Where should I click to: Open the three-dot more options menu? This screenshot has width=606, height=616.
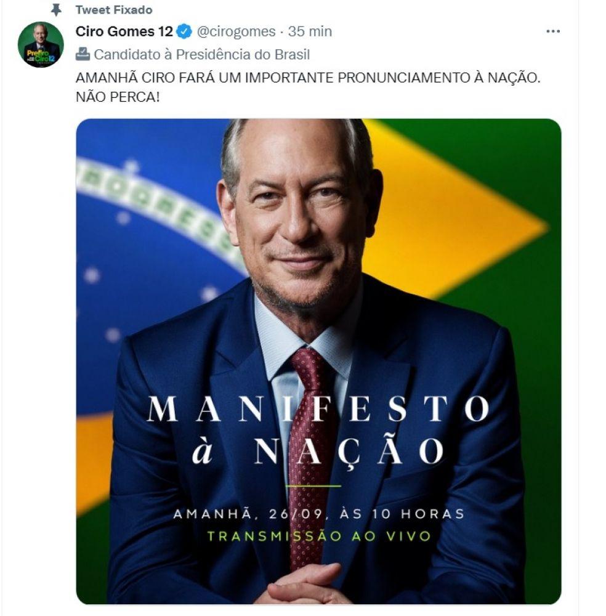pyautogui.click(x=553, y=31)
